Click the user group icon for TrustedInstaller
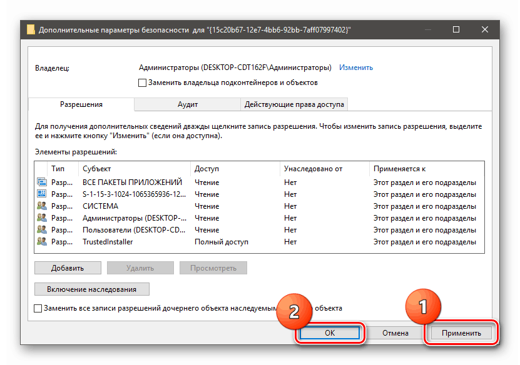The width and height of the screenshot is (520, 365). [x=42, y=241]
